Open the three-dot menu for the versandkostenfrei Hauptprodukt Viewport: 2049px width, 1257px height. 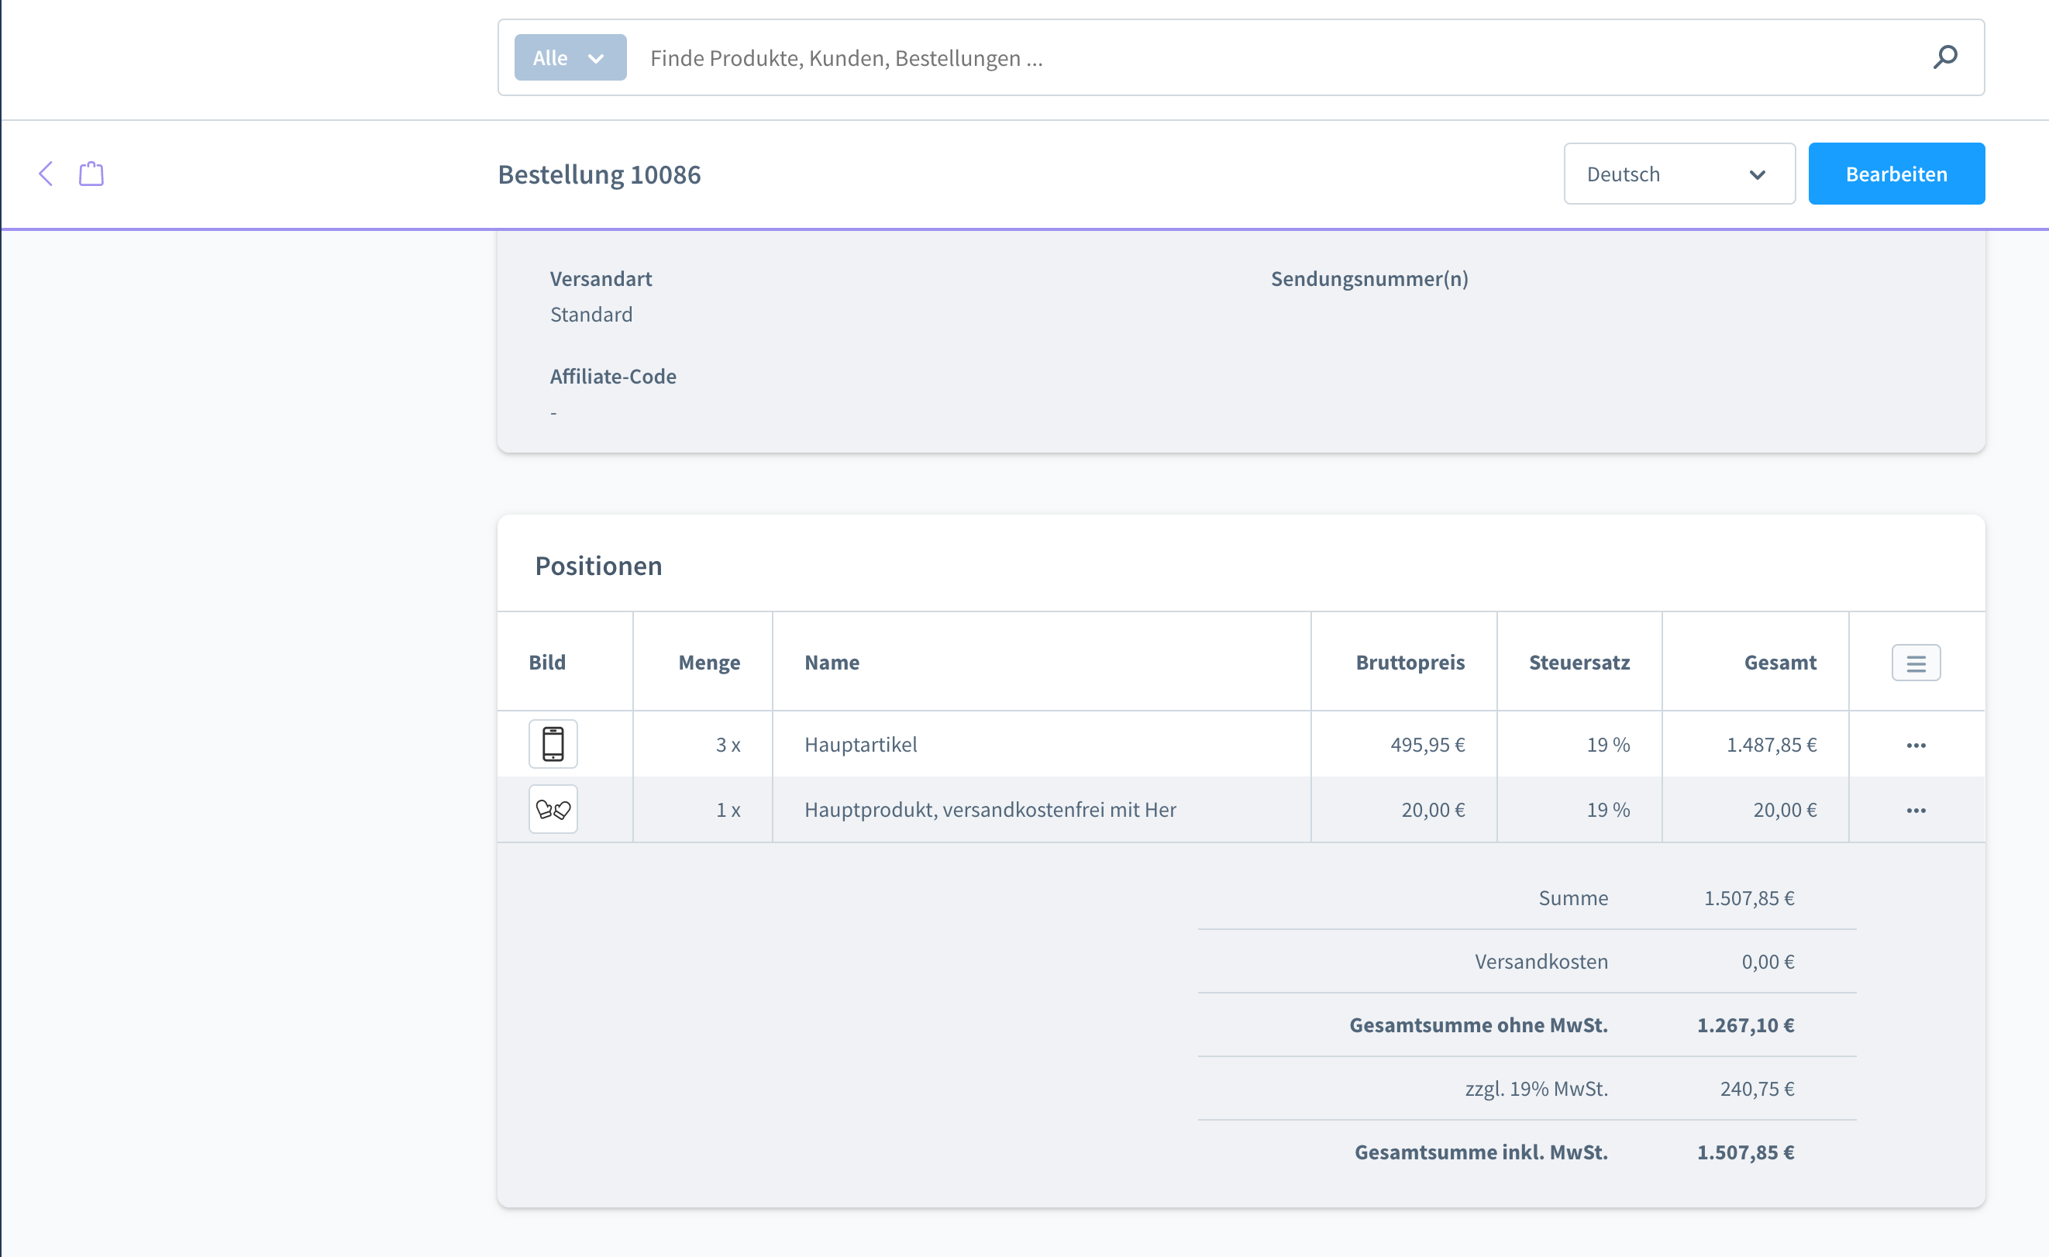click(1916, 810)
